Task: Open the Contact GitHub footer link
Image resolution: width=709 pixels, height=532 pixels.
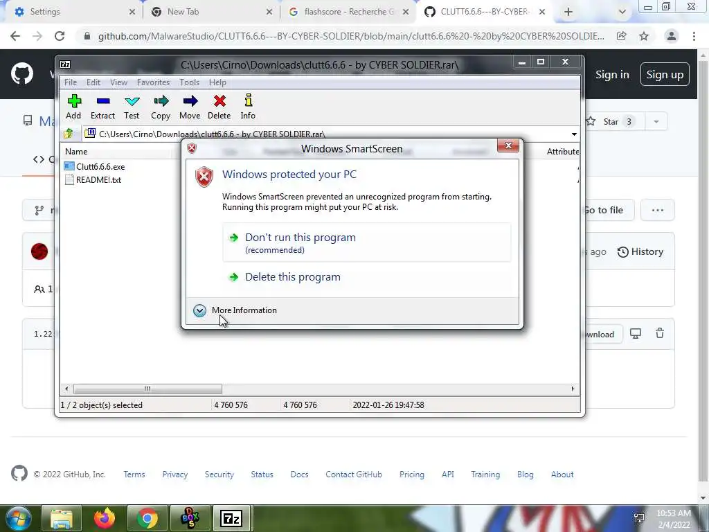Action: 354,475
